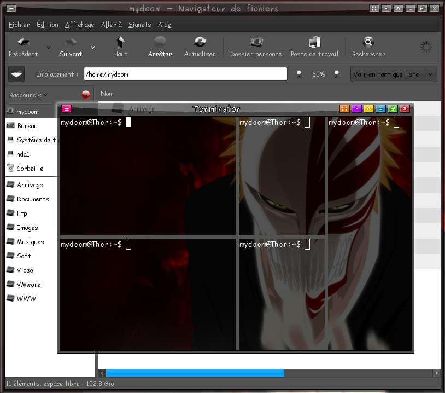Open the Affichage menu
Viewport: 445px width, 393px height.
click(x=79, y=25)
